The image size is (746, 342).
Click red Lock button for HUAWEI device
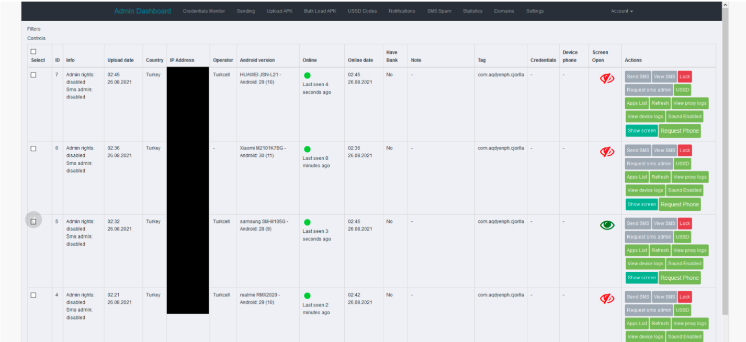(685, 77)
